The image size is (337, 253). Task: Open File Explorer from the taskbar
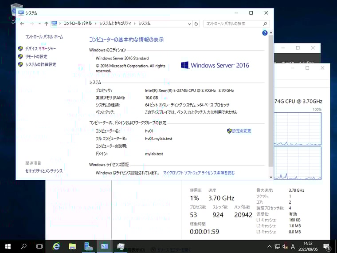coord(72,246)
